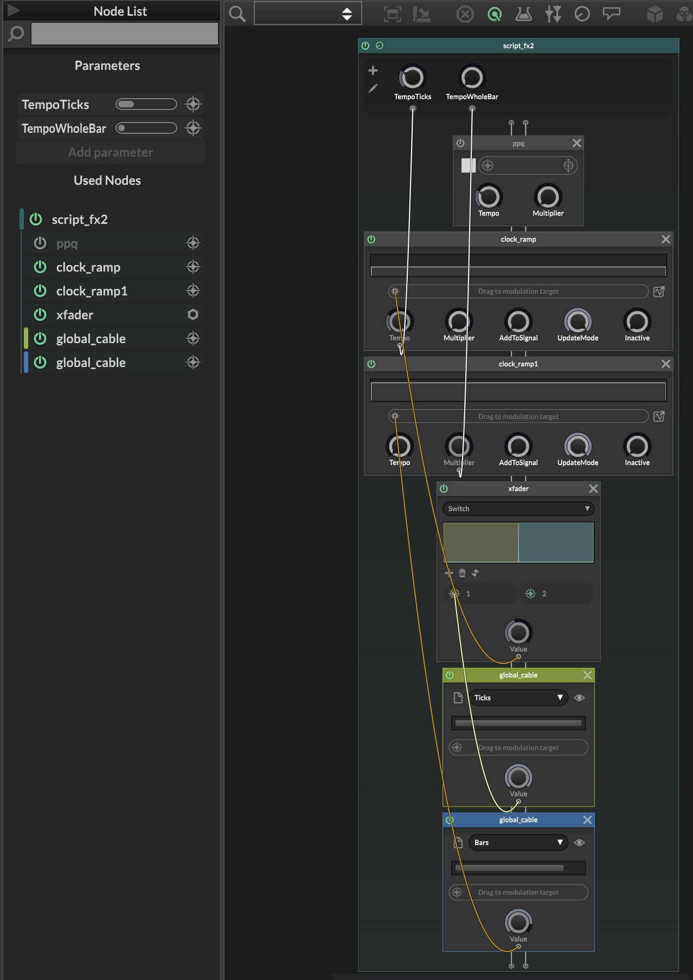Screen dimensions: 693x980
Task: Toggle the eye icon on the Bars global_cable
Action: tap(579, 842)
